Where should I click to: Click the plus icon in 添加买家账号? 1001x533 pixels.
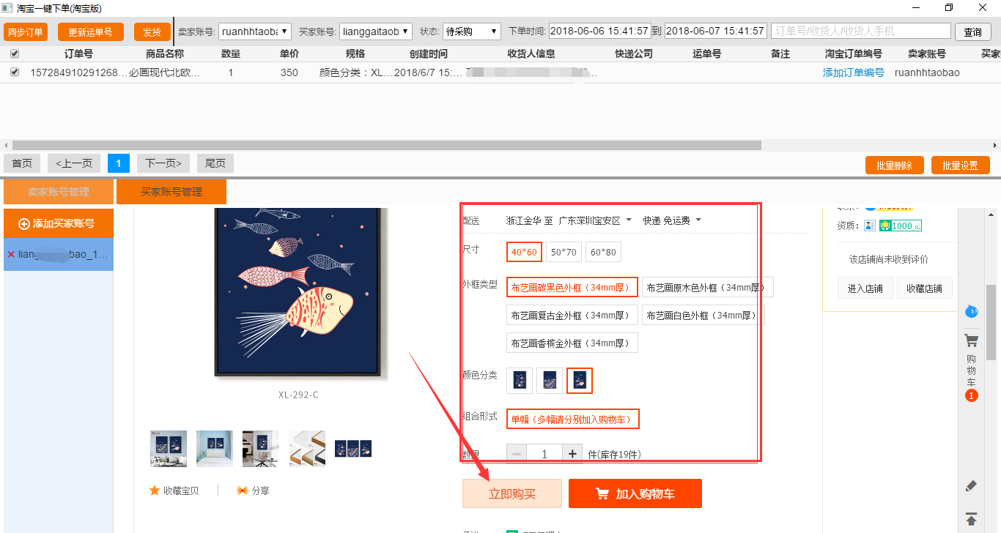[x=23, y=223]
